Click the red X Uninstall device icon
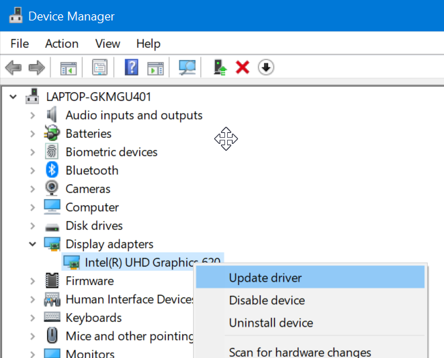Screen dimensions: 444x358 242,68
